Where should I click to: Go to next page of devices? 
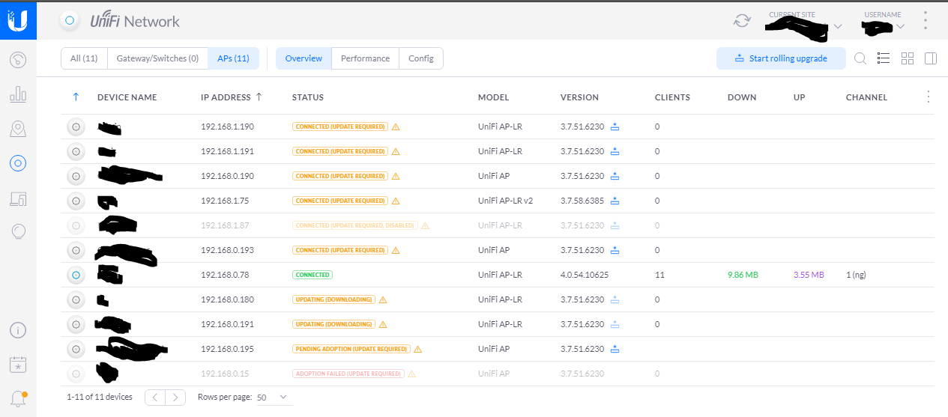click(175, 398)
